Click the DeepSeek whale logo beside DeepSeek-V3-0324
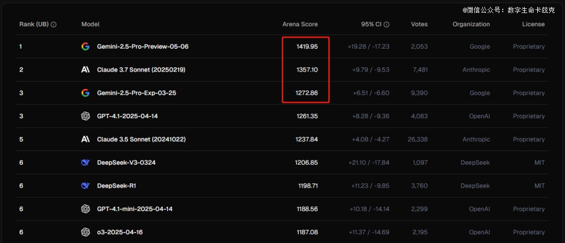 [x=85, y=163]
